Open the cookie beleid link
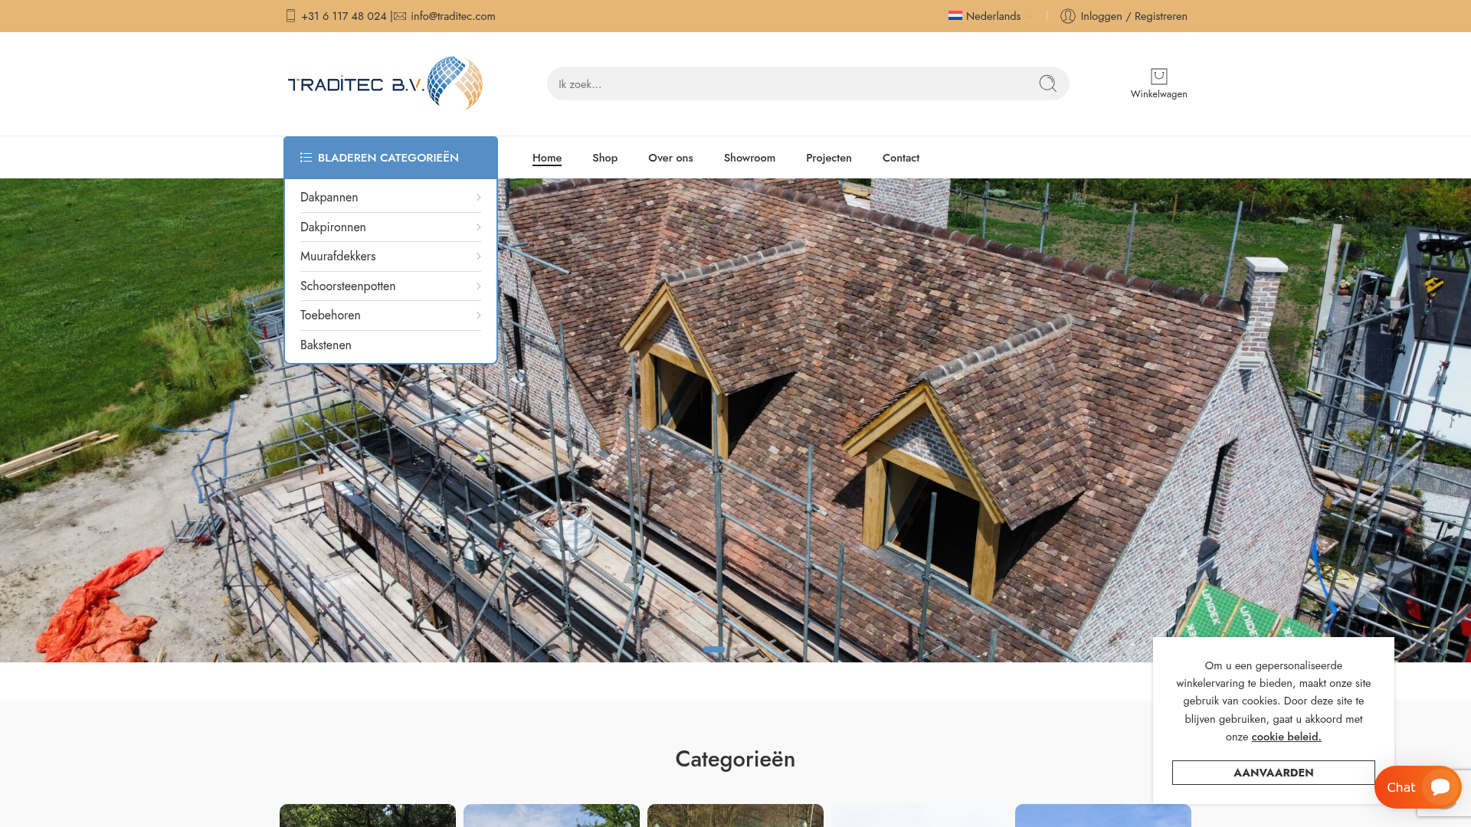Screen dimensions: 1471x827 pyautogui.click(x=1286, y=737)
